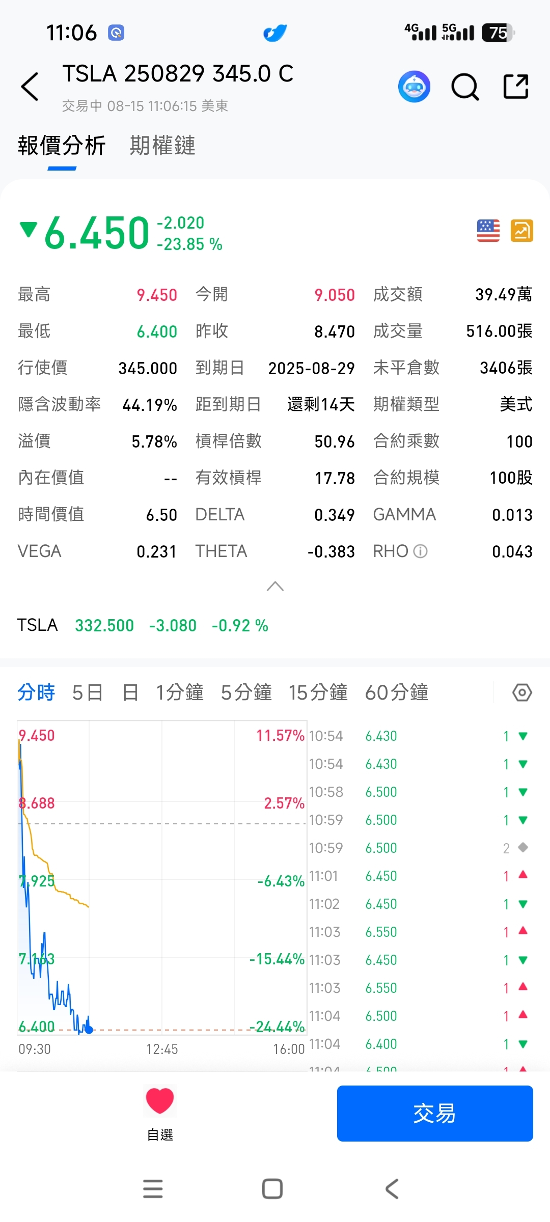The height and width of the screenshot is (1222, 550).
Task: Tap 到期日 value 2025-08-29
Action: click(312, 368)
